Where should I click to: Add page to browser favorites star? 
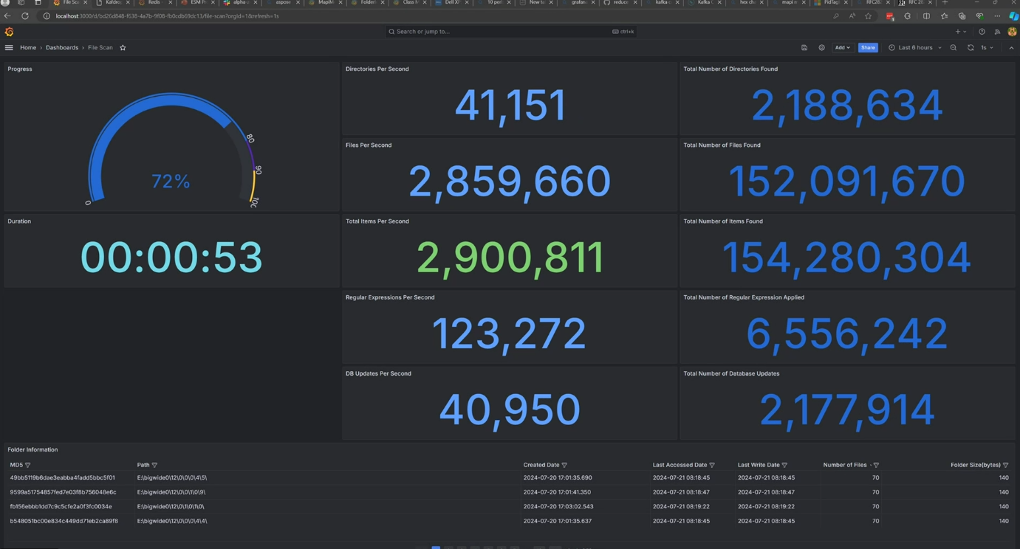[x=869, y=16]
